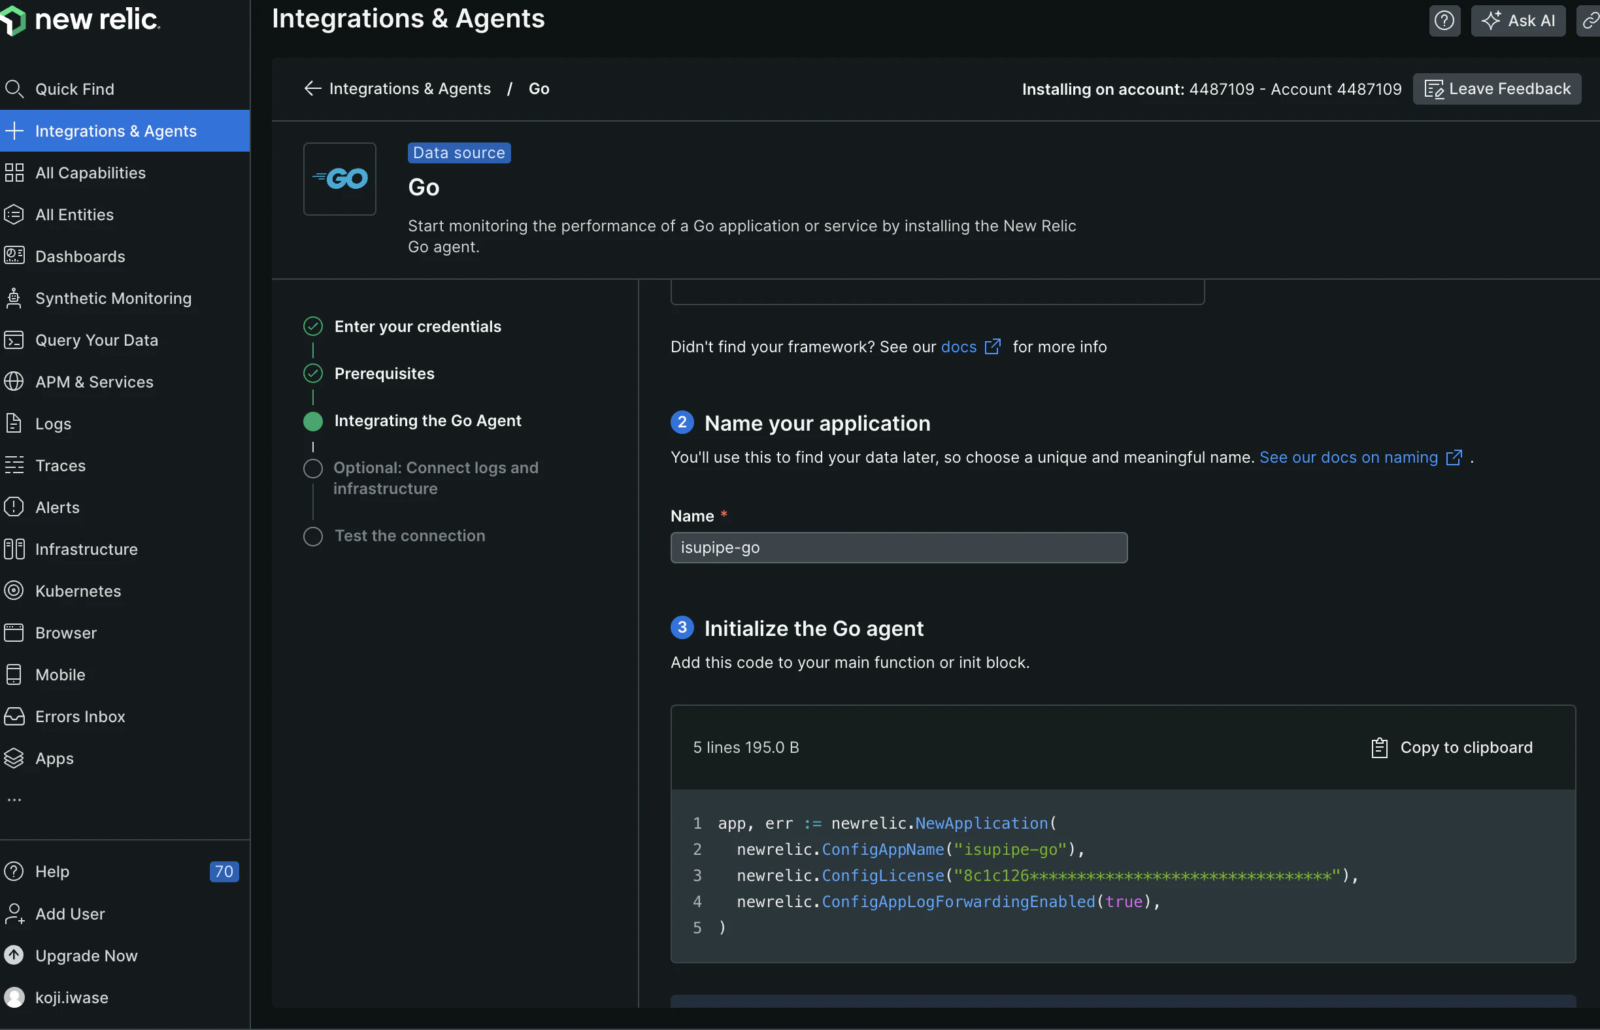Select Integrations & Agents sidebar item

point(125,131)
